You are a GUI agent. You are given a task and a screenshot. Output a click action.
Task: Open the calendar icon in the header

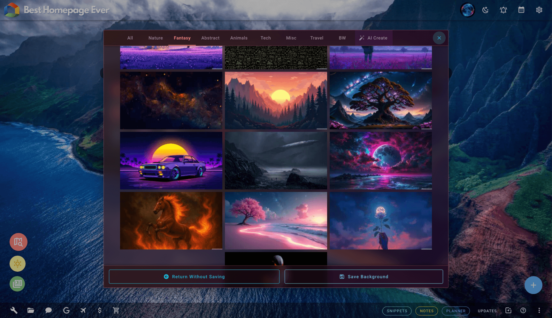(x=521, y=10)
